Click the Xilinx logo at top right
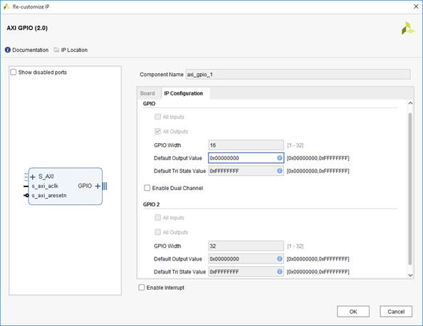 coord(408,28)
